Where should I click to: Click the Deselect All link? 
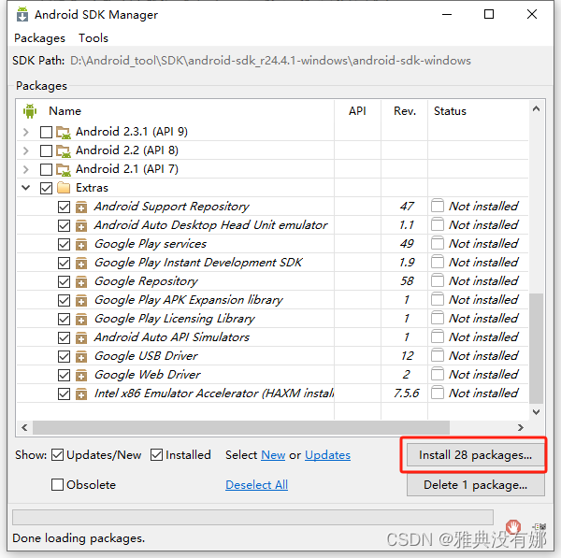(256, 485)
